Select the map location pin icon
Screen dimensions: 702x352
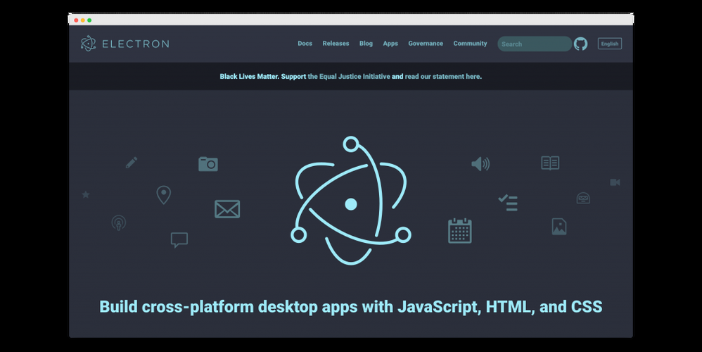[163, 194]
